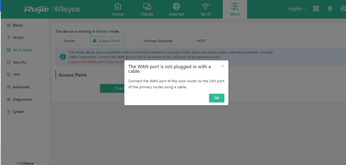Click the QR code icon in header

tap(316, 8)
